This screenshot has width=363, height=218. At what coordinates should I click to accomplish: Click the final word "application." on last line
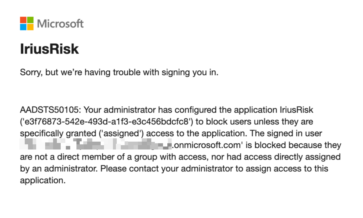pyautogui.click(x=43, y=180)
